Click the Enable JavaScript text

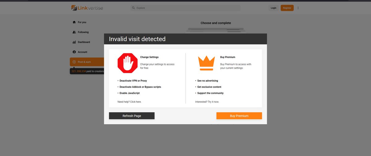[x=130, y=93]
